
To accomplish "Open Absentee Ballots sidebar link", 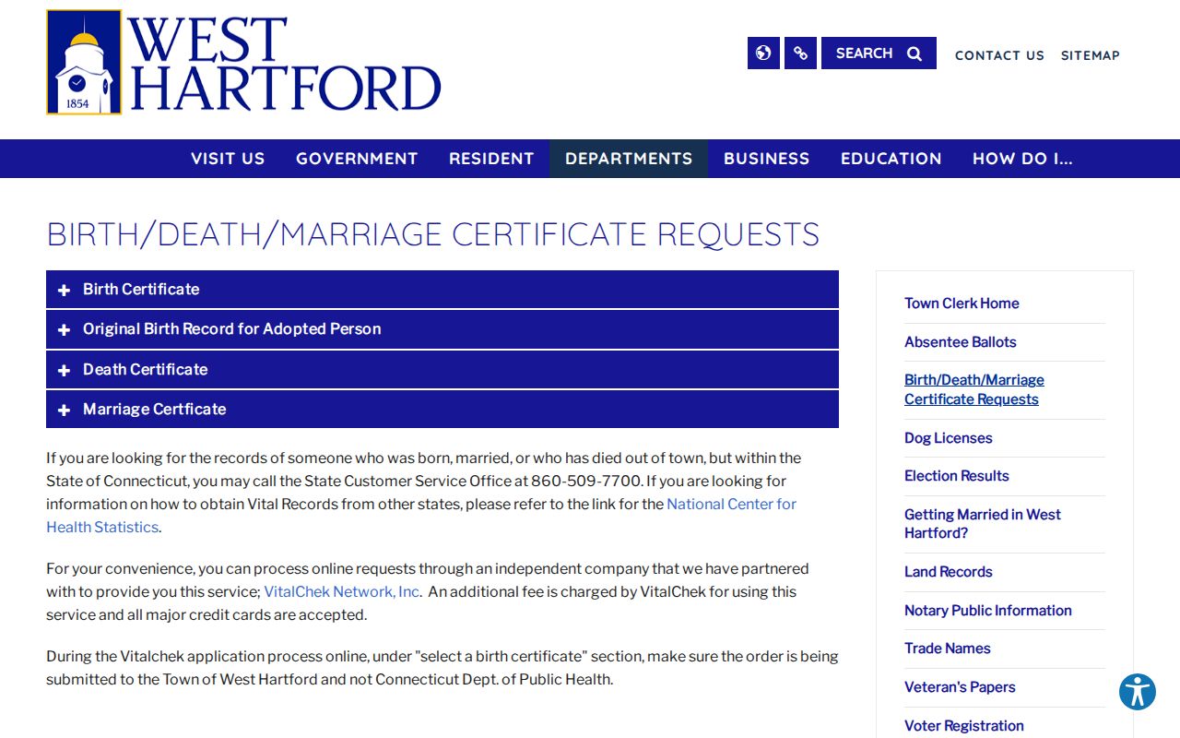I will pyautogui.click(x=960, y=341).
